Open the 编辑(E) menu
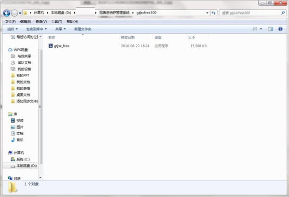Viewport: 289px width, 197px height. (26, 22)
